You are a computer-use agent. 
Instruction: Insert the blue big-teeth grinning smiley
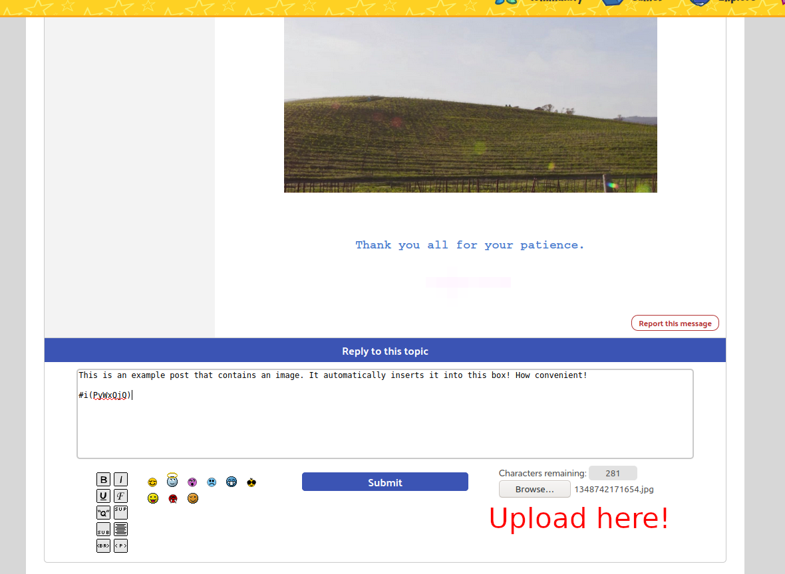click(232, 482)
